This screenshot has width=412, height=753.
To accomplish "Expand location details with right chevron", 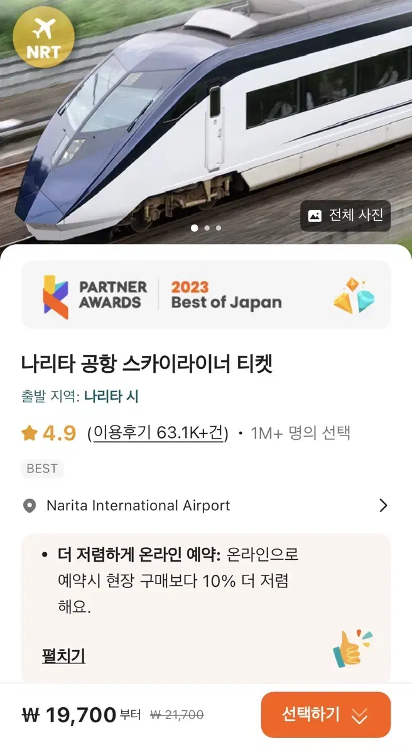I will click(x=383, y=506).
